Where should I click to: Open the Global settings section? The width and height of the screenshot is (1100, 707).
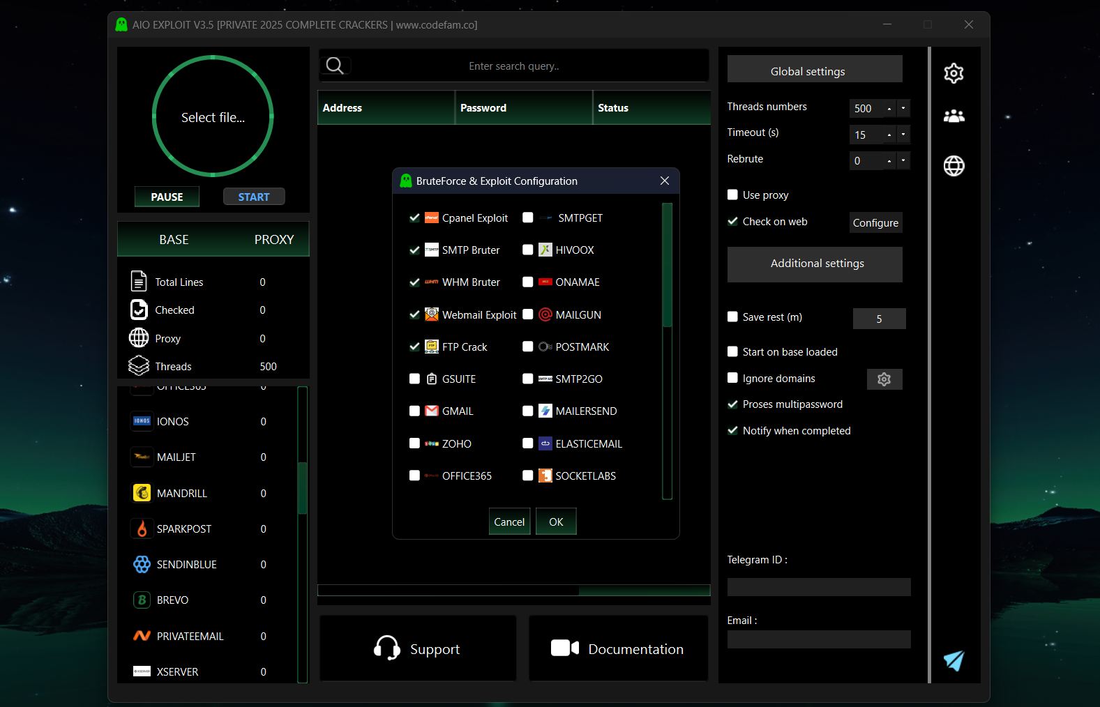815,69
